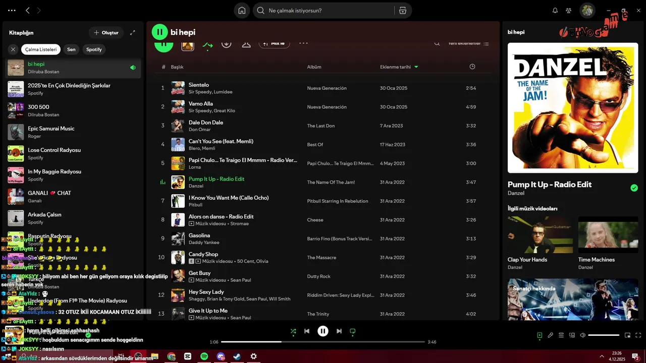This screenshot has width=646, height=363.
Task: Expand the library to full view
Action: point(133,33)
